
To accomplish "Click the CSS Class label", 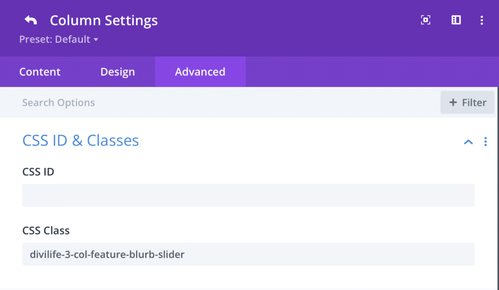I will pyautogui.click(x=46, y=231).
